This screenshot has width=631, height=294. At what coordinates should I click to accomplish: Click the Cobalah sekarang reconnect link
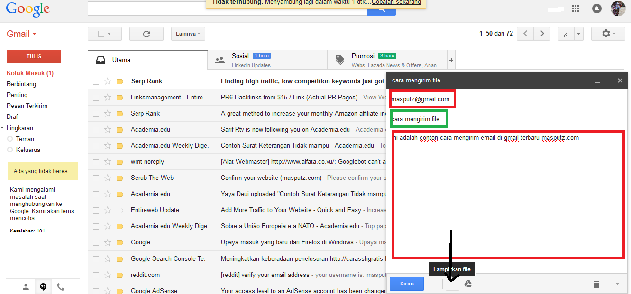coord(396,2)
